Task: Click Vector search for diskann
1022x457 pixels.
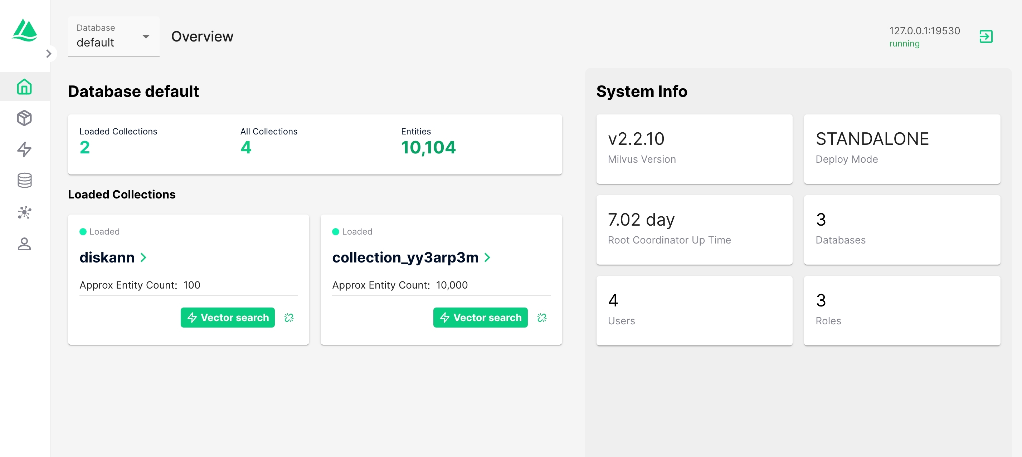Action: point(228,318)
